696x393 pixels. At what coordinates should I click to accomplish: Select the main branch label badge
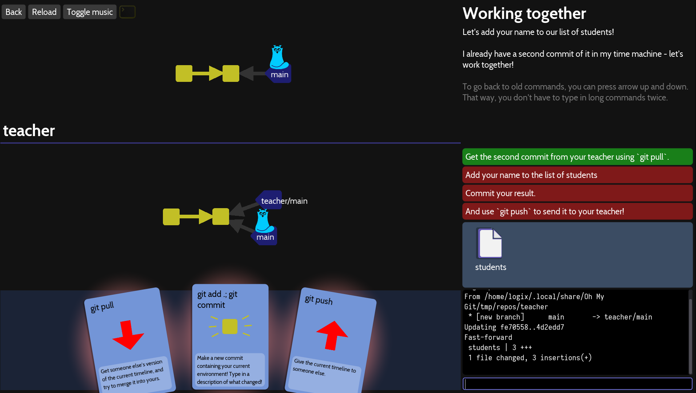tap(279, 75)
